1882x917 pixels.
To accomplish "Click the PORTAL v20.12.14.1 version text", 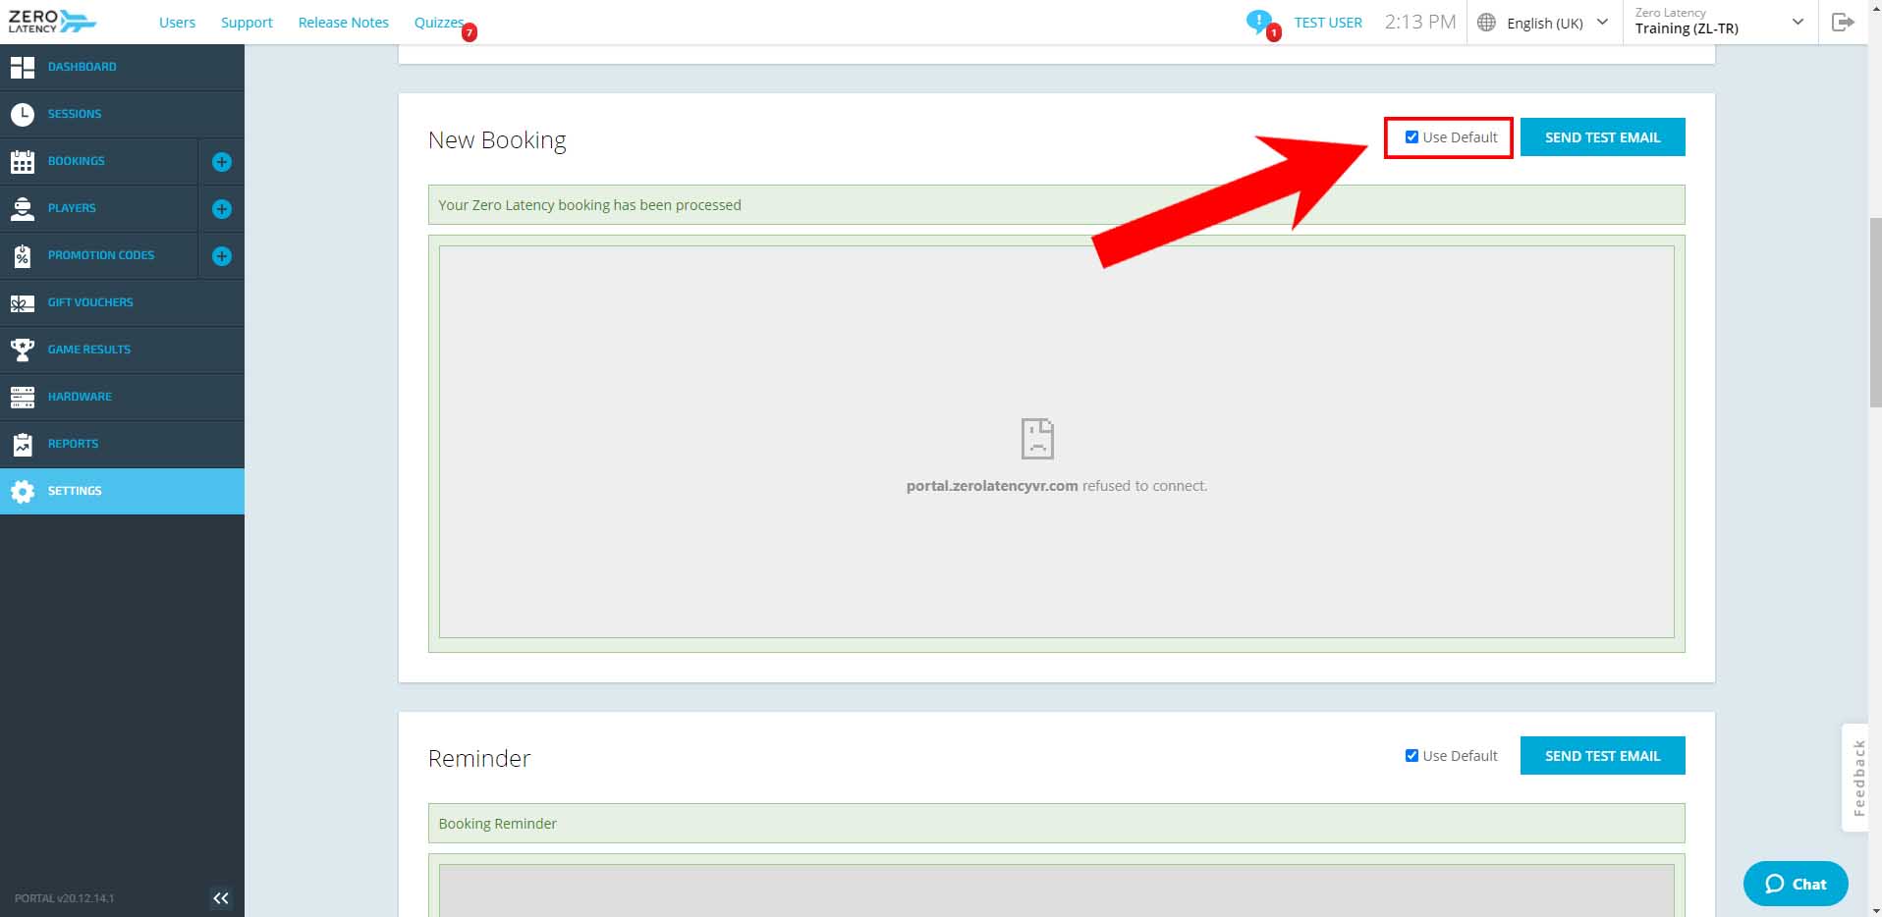I will (64, 898).
